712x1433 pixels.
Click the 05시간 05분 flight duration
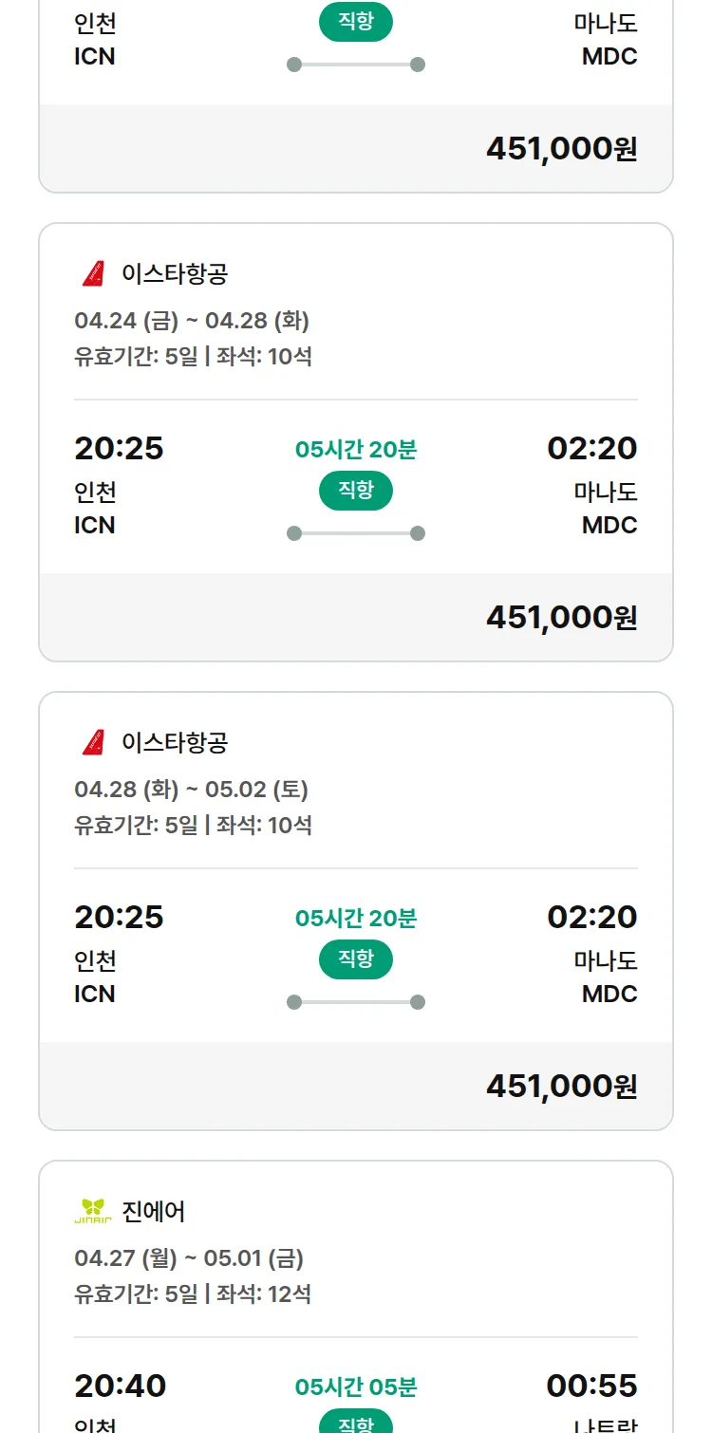356,1387
